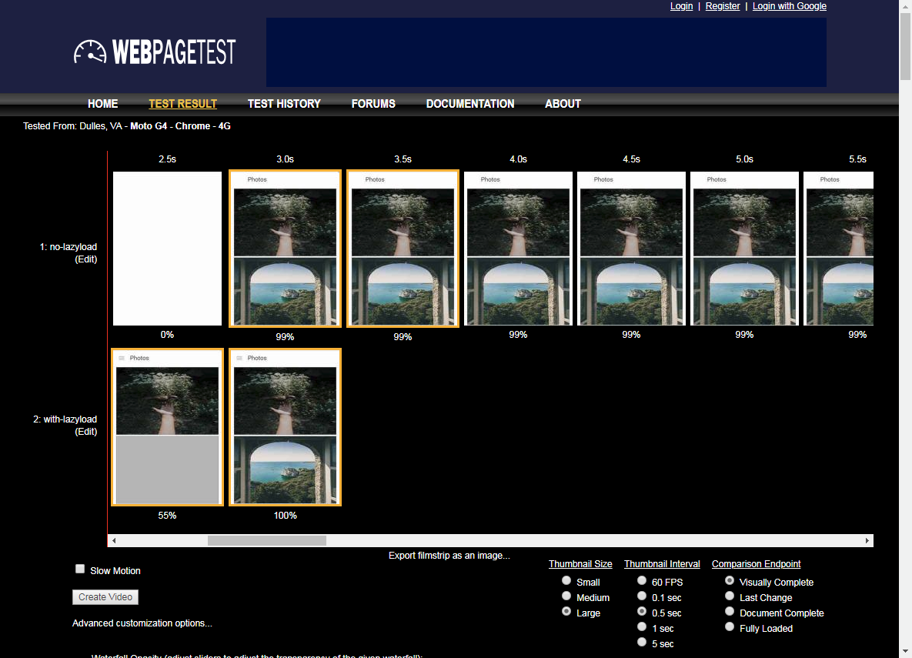The image size is (912, 658).
Task: Click the filmstrip scrollbar right arrow
Action: 867,541
